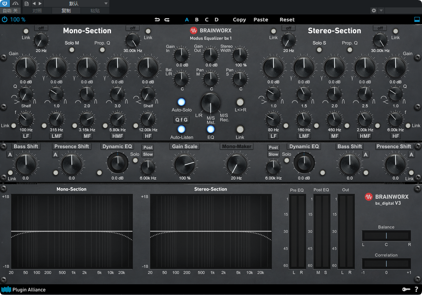Click the Stereo-Section MF band button
422x295 pixels.
(335, 136)
